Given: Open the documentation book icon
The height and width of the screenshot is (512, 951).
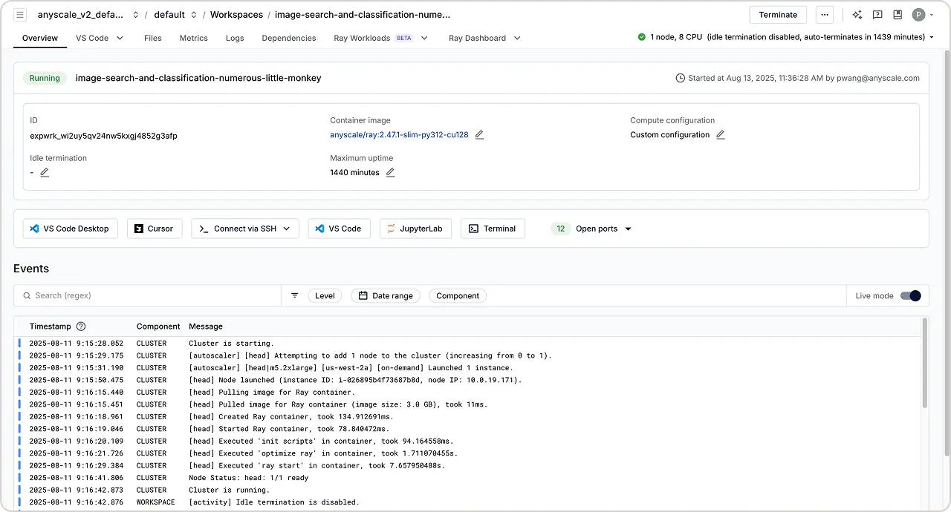Looking at the screenshot, I should tap(898, 15).
